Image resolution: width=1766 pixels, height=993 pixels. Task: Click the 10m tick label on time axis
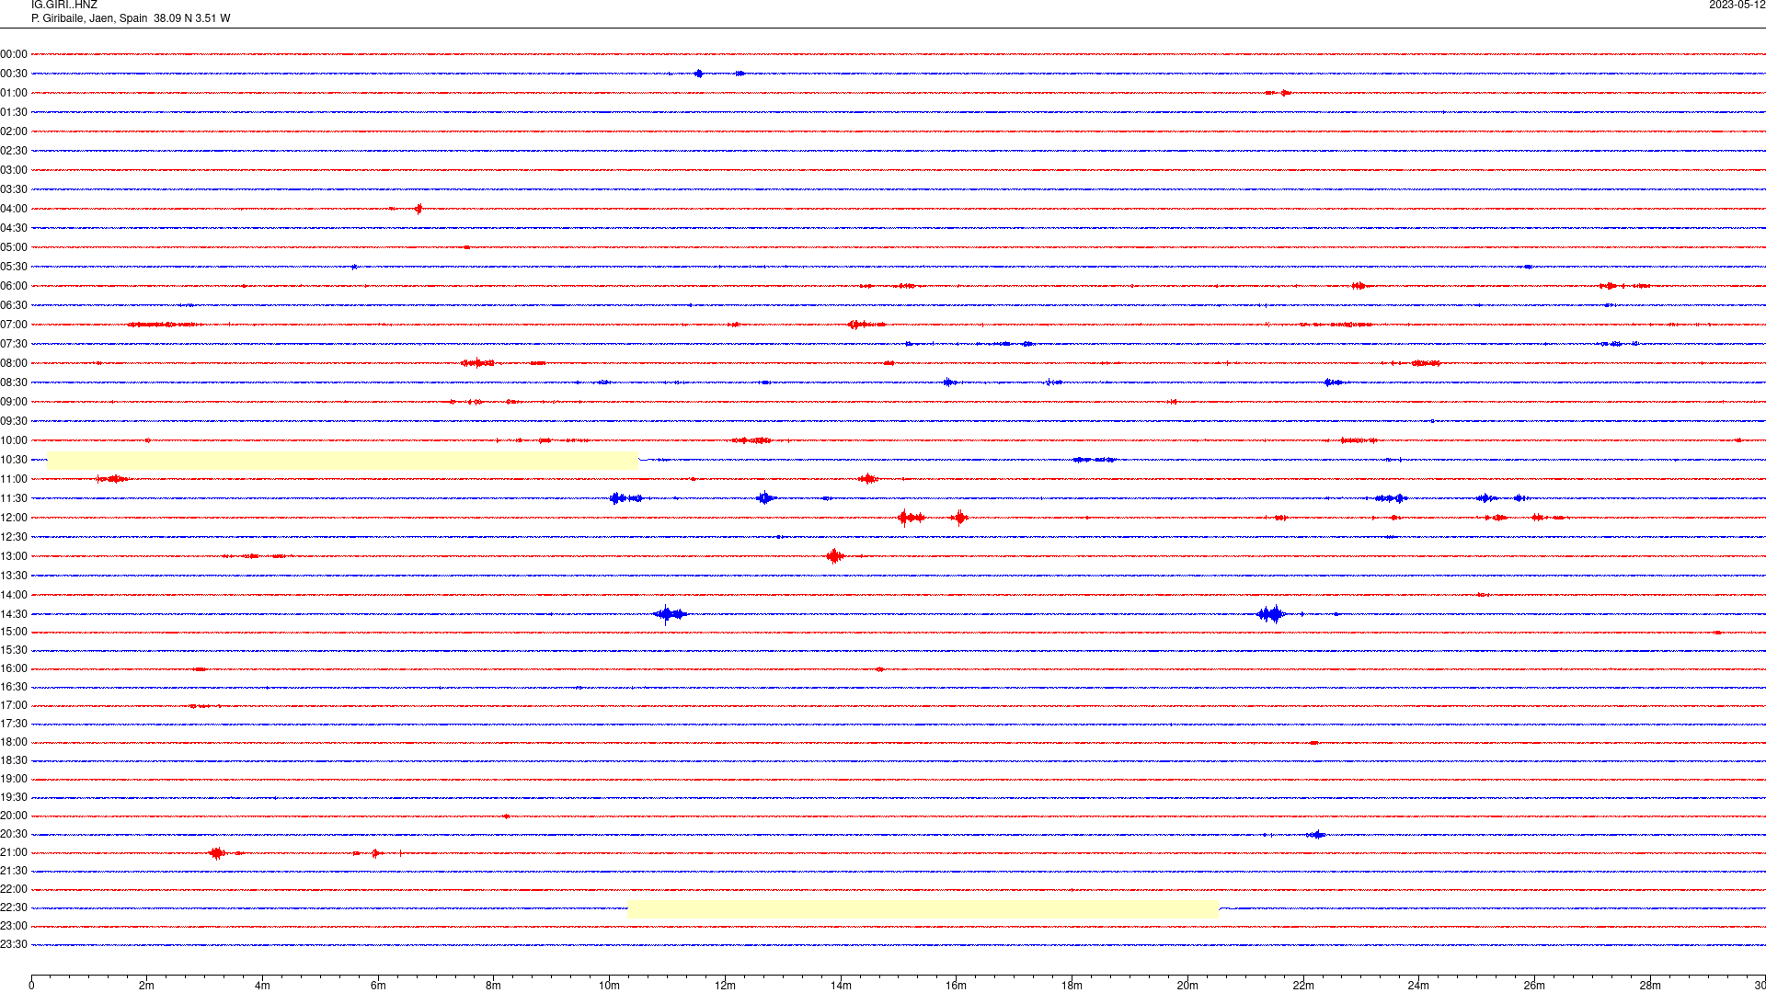click(x=609, y=986)
